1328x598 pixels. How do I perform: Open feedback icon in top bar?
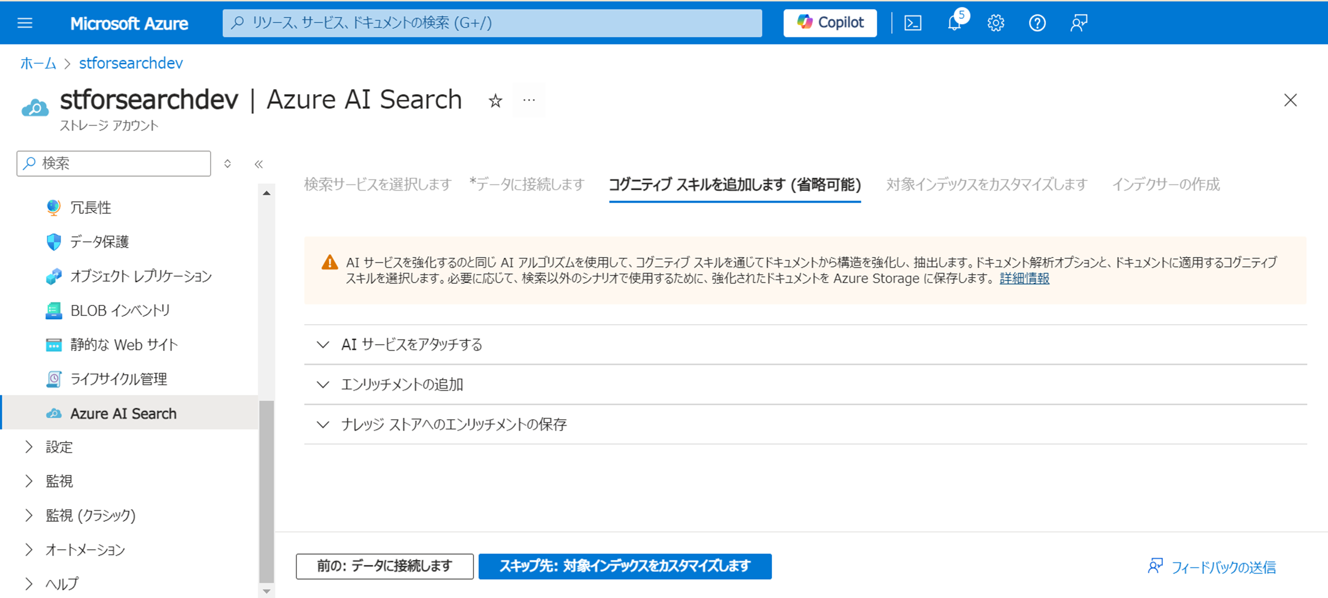[x=1079, y=23]
